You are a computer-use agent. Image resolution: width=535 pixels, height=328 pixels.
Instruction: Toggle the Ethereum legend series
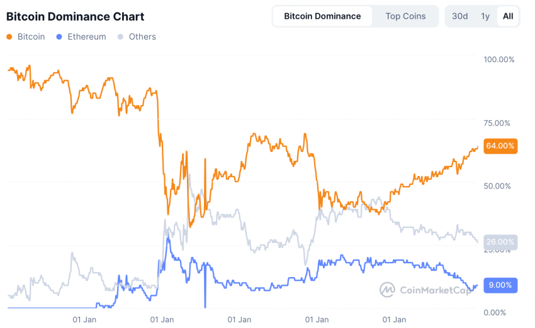(86, 37)
